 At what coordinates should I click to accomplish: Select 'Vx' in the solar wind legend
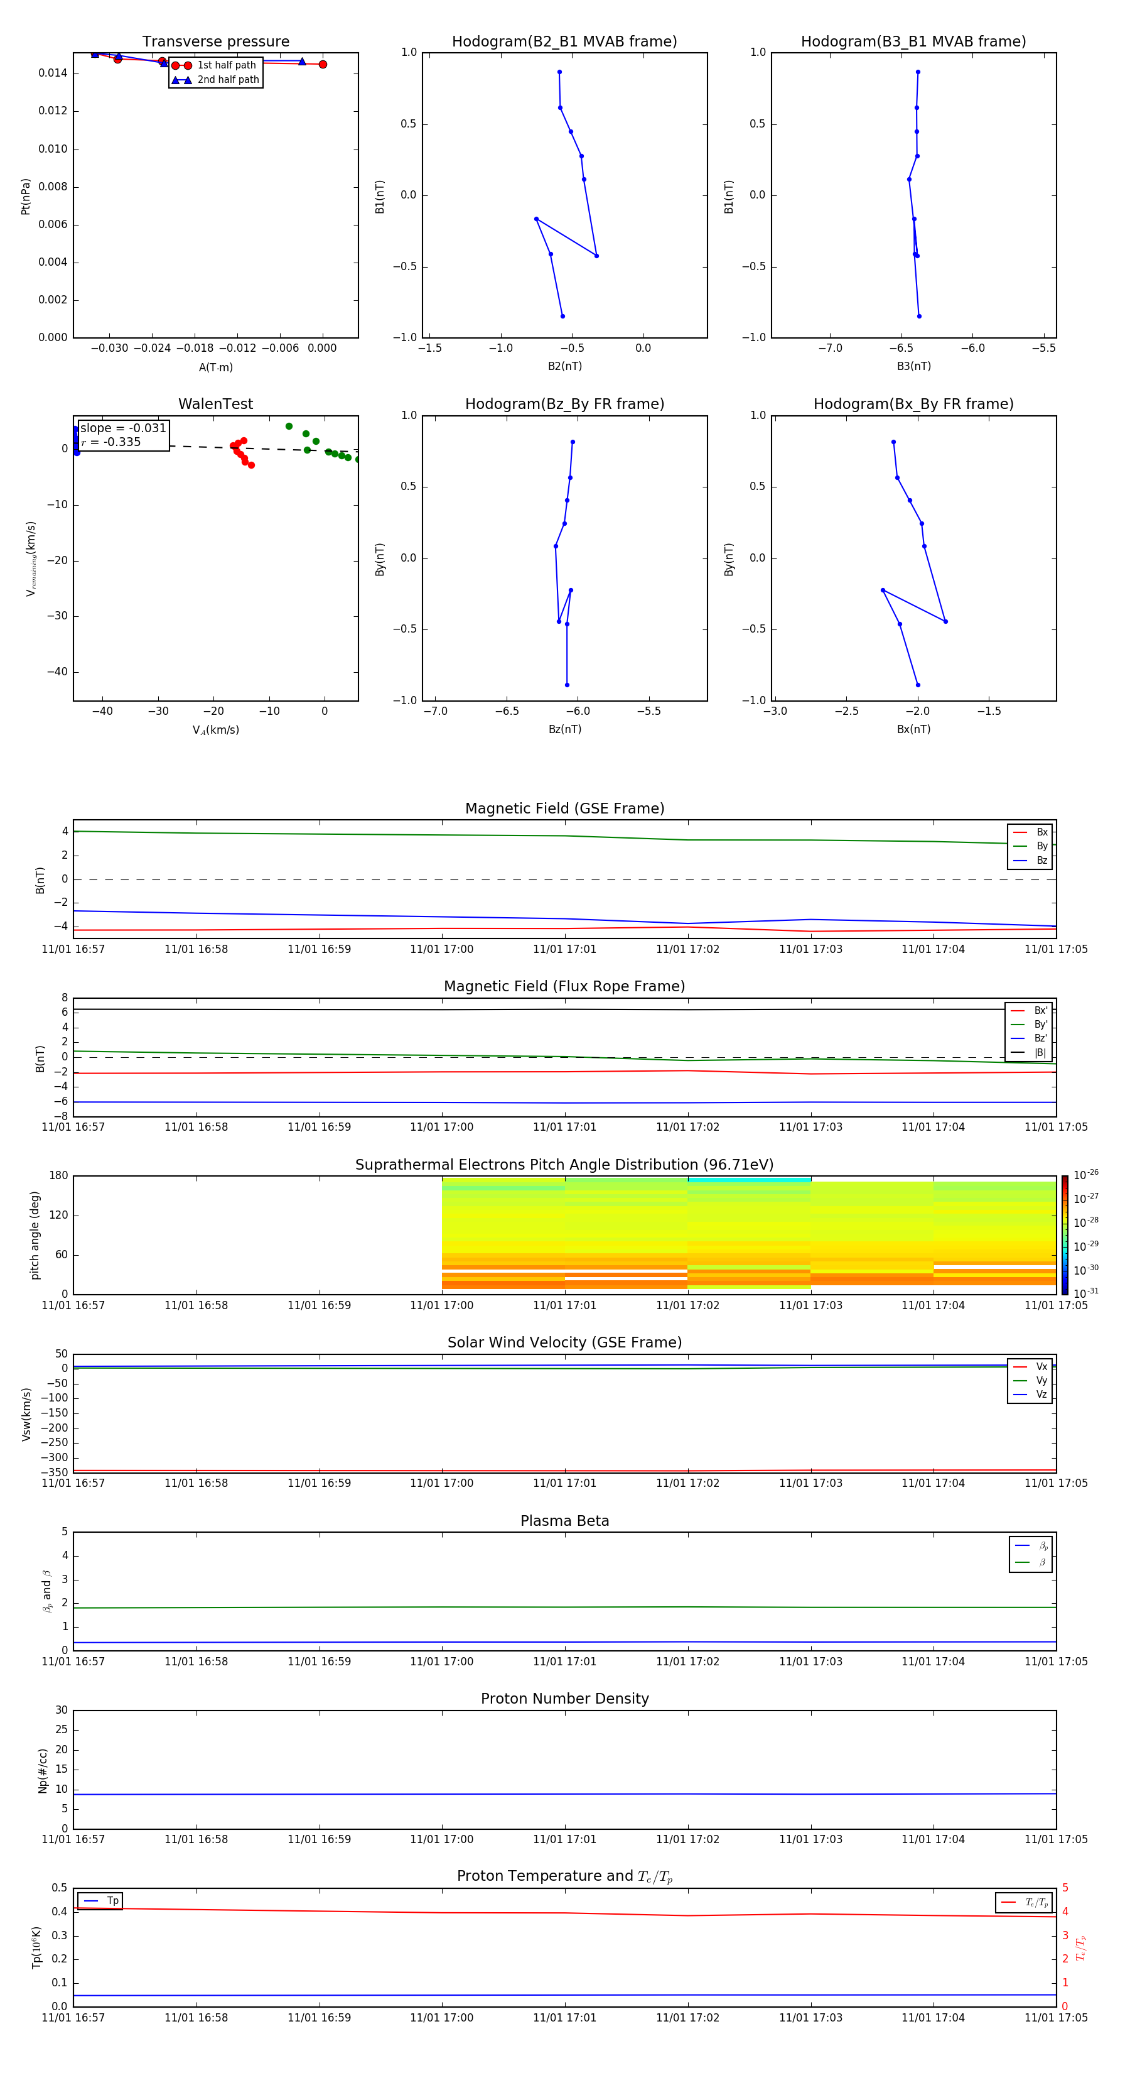[1031, 1368]
